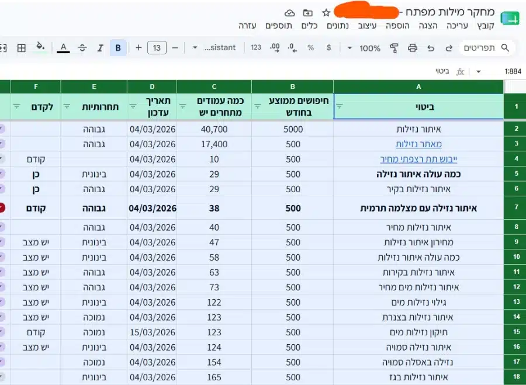Screen dimensions: 526x385
Task: Open the עיצוב (Format) menu
Action: click(x=367, y=26)
